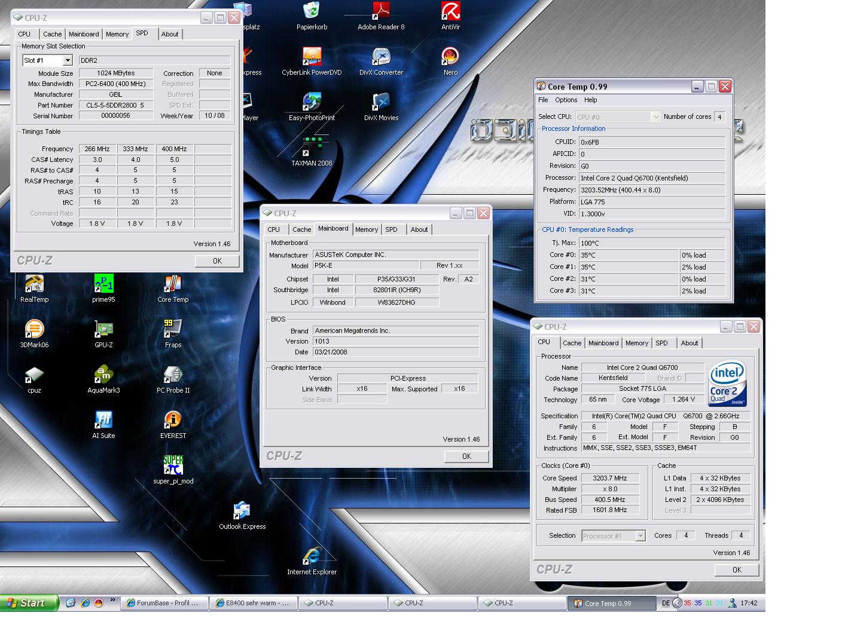
Task: Click OK in the SPD CPU-Z window
Action: click(x=217, y=261)
